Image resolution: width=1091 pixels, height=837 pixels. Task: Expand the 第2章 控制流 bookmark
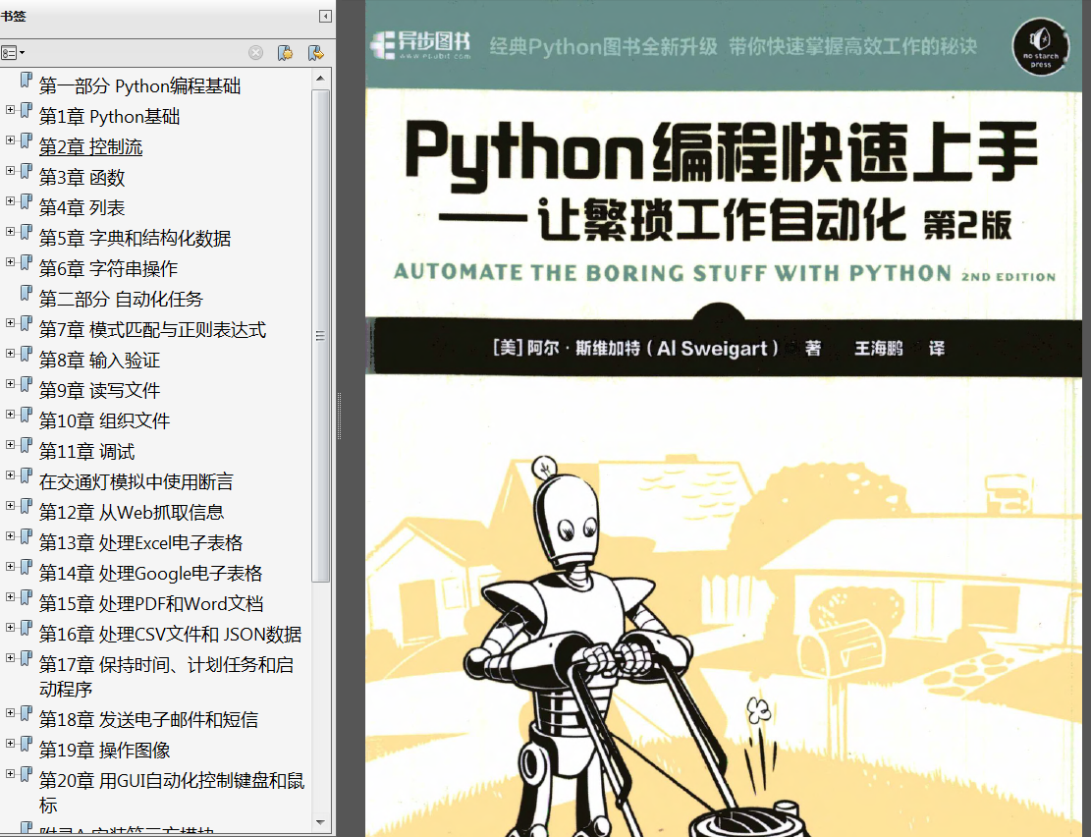pyautogui.click(x=10, y=140)
